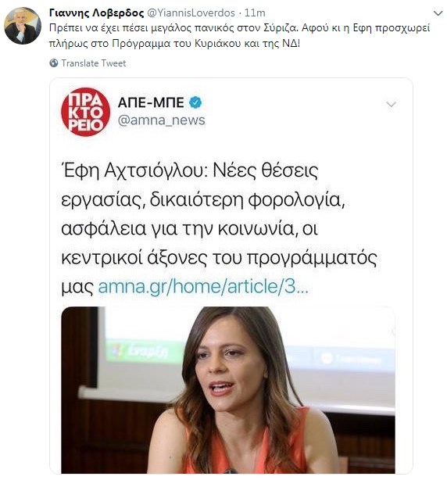
Task: Click the globe icon beside Translate Tweet
Action: coord(54,63)
